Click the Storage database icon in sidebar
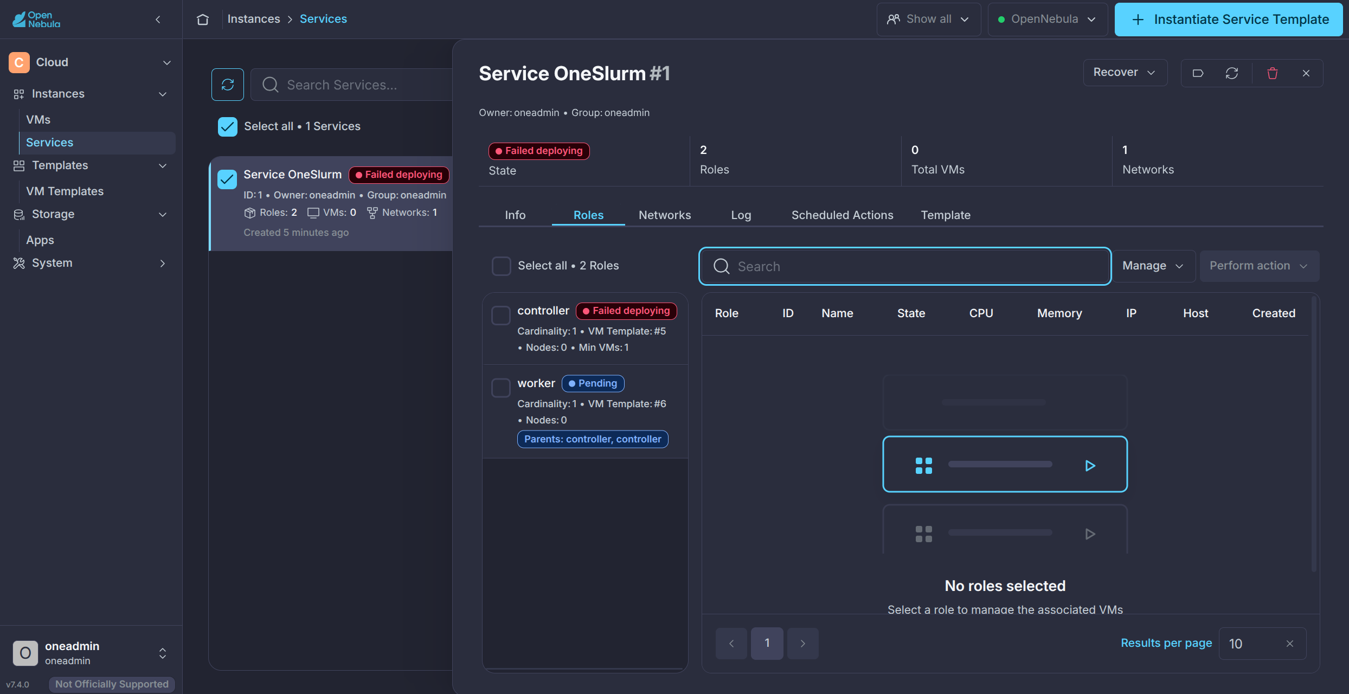 (x=19, y=215)
